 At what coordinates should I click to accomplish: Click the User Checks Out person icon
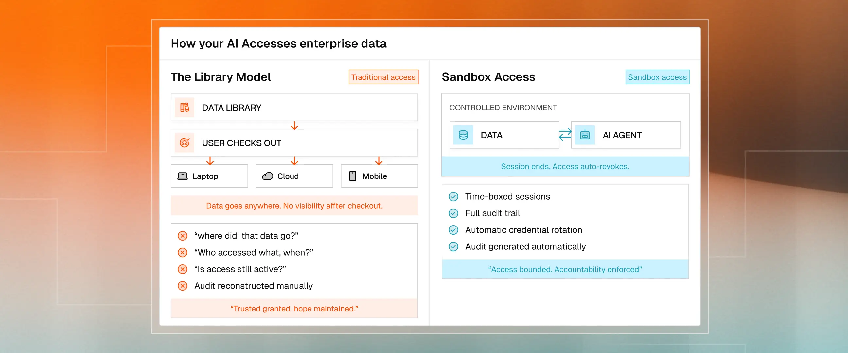[x=184, y=143]
